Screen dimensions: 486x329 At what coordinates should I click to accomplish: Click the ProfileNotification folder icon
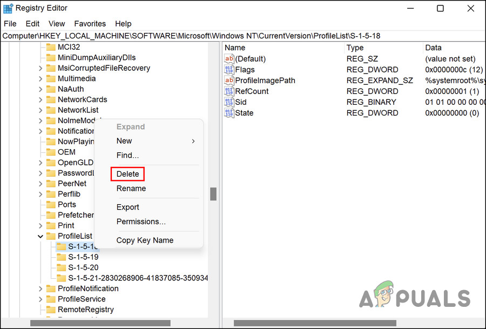point(51,288)
